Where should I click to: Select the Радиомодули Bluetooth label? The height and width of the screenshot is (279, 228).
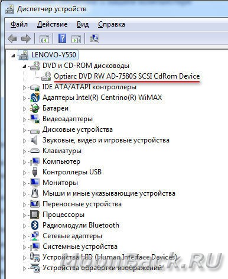tap(81, 225)
